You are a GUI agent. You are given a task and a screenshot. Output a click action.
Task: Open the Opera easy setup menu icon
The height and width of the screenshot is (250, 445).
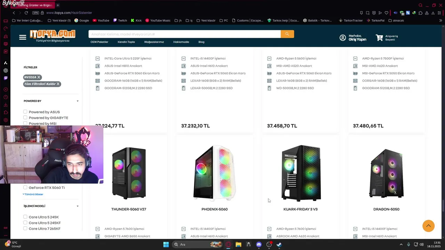[440, 13]
